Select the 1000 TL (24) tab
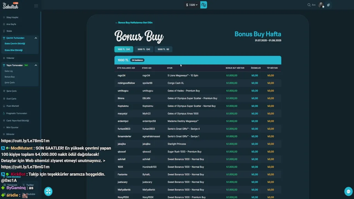 124,49
